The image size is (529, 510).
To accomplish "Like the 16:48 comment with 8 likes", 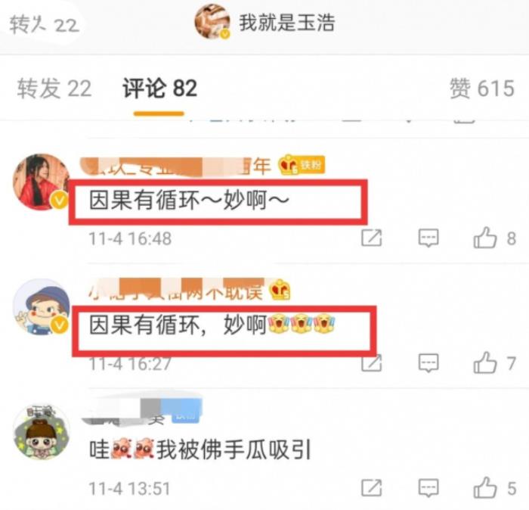I will (485, 238).
